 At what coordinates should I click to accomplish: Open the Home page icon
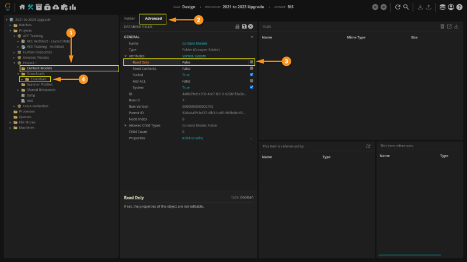pos(22,7)
